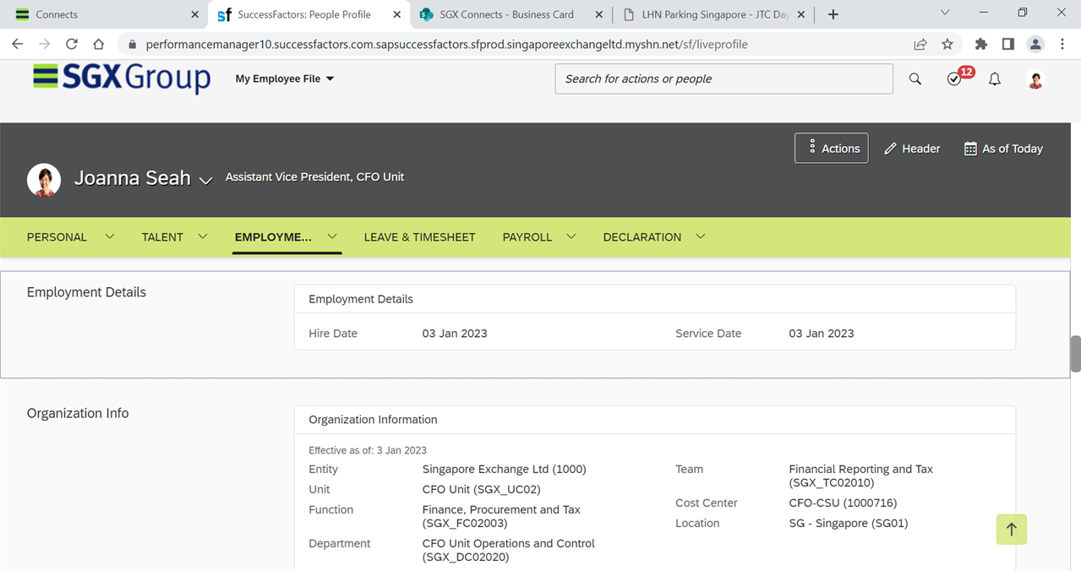This screenshot has width=1081, height=571.
Task: Go to the PAYROLL section
Action: pos(527,237)
